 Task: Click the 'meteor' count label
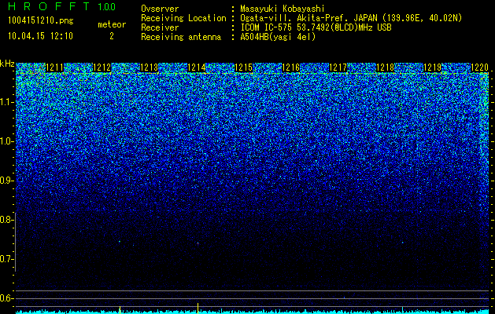(112, 24)
